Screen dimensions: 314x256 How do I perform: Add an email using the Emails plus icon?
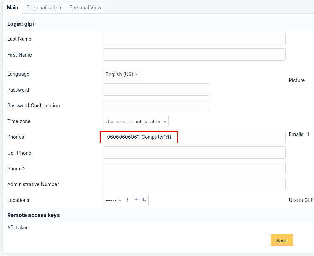[x=308, y=134]
